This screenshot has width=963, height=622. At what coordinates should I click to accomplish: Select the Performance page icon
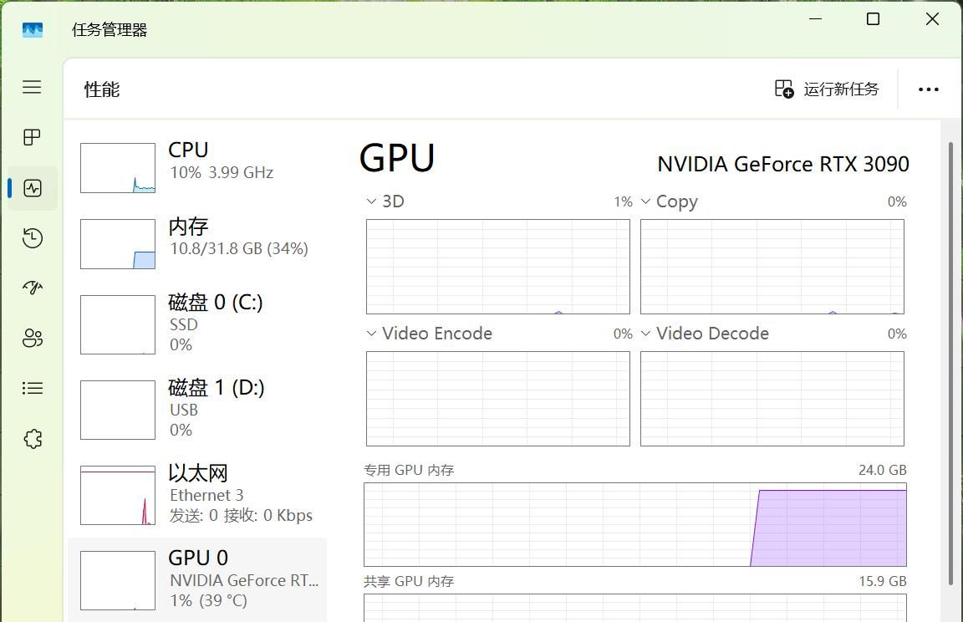tap(32, 188)
